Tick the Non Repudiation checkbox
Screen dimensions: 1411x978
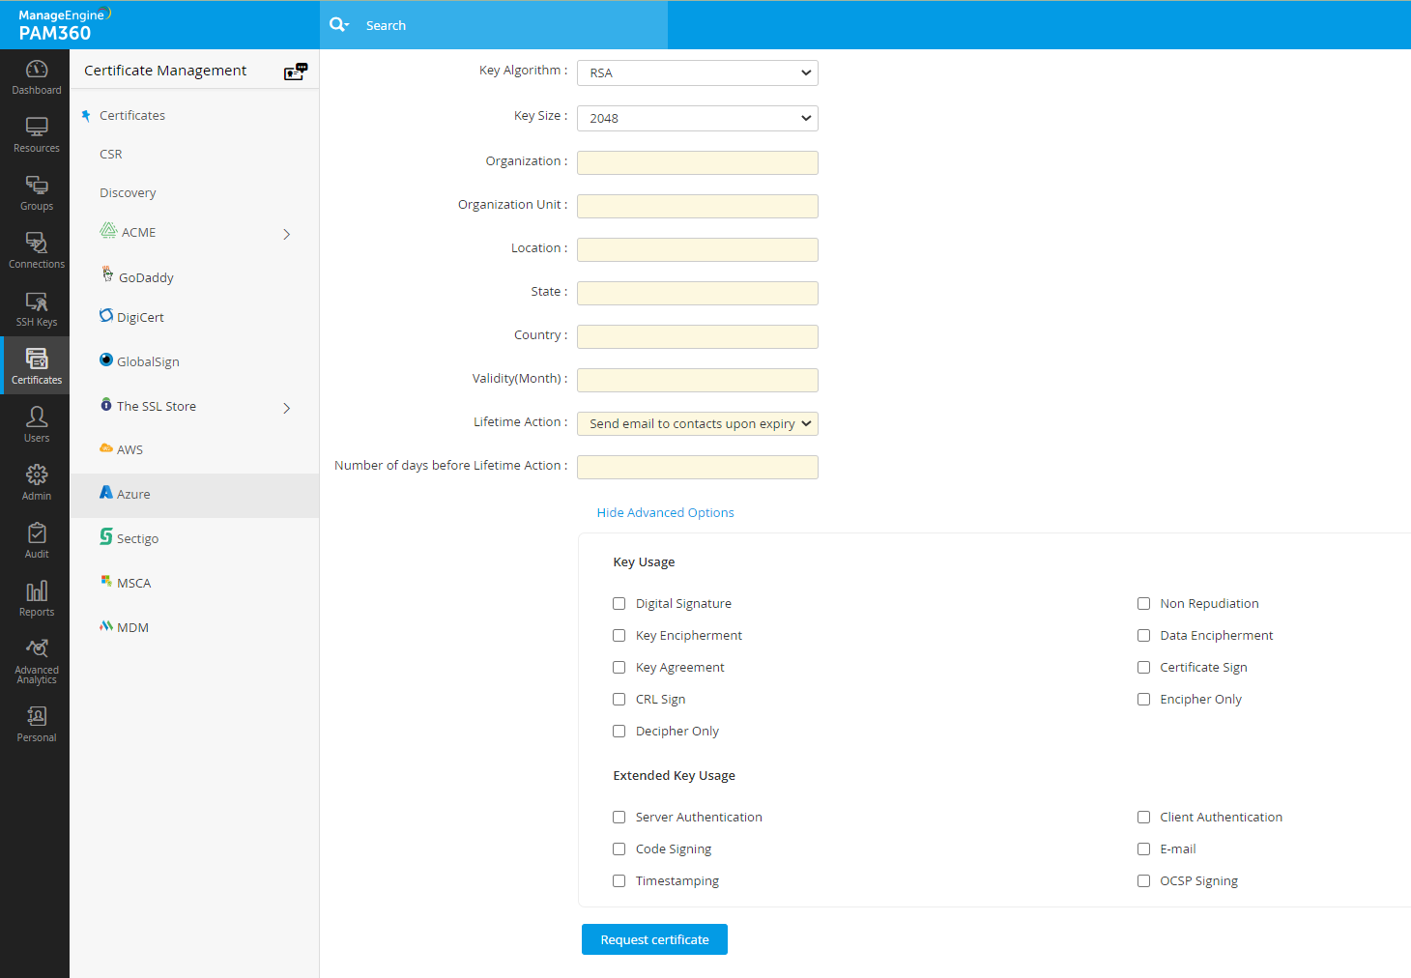click(1143, 604)
